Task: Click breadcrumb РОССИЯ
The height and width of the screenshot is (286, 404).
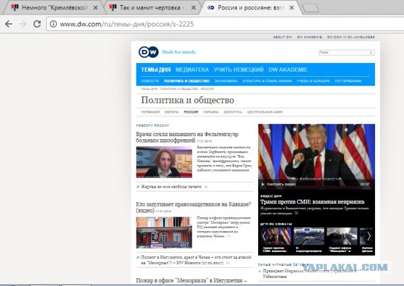Action: click(207, 89)
